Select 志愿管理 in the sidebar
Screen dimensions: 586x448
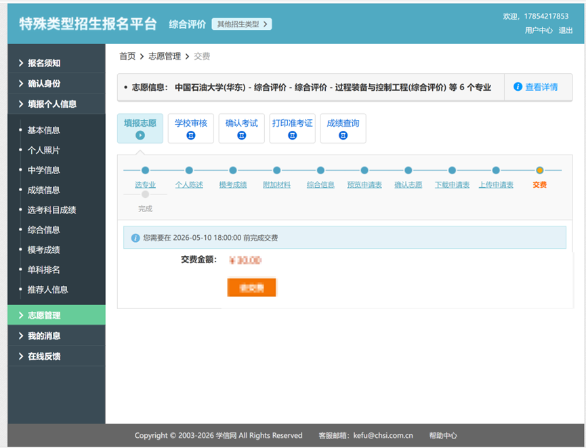(x=56, y=315)
